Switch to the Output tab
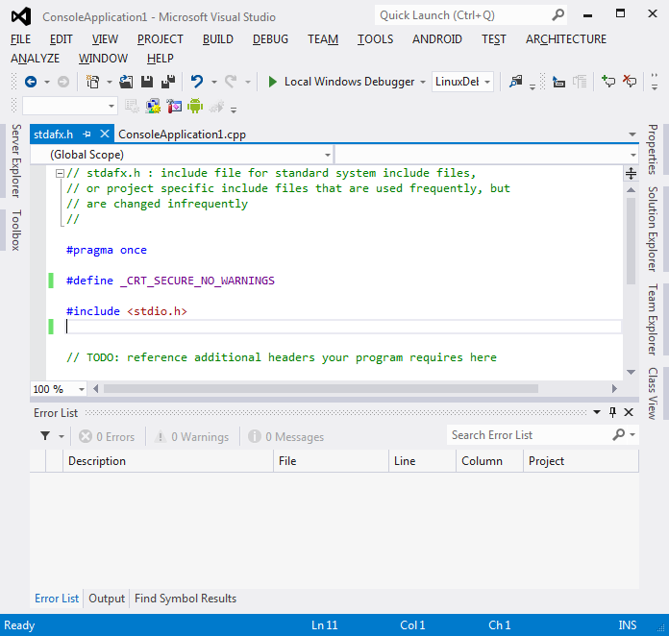The image size is (669, 636). coord(107,599)
